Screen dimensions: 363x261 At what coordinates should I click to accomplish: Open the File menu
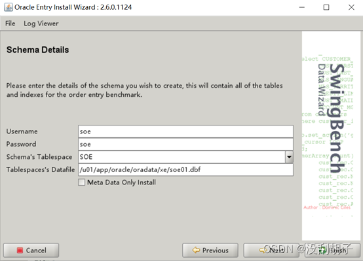[x=10, y=24]
